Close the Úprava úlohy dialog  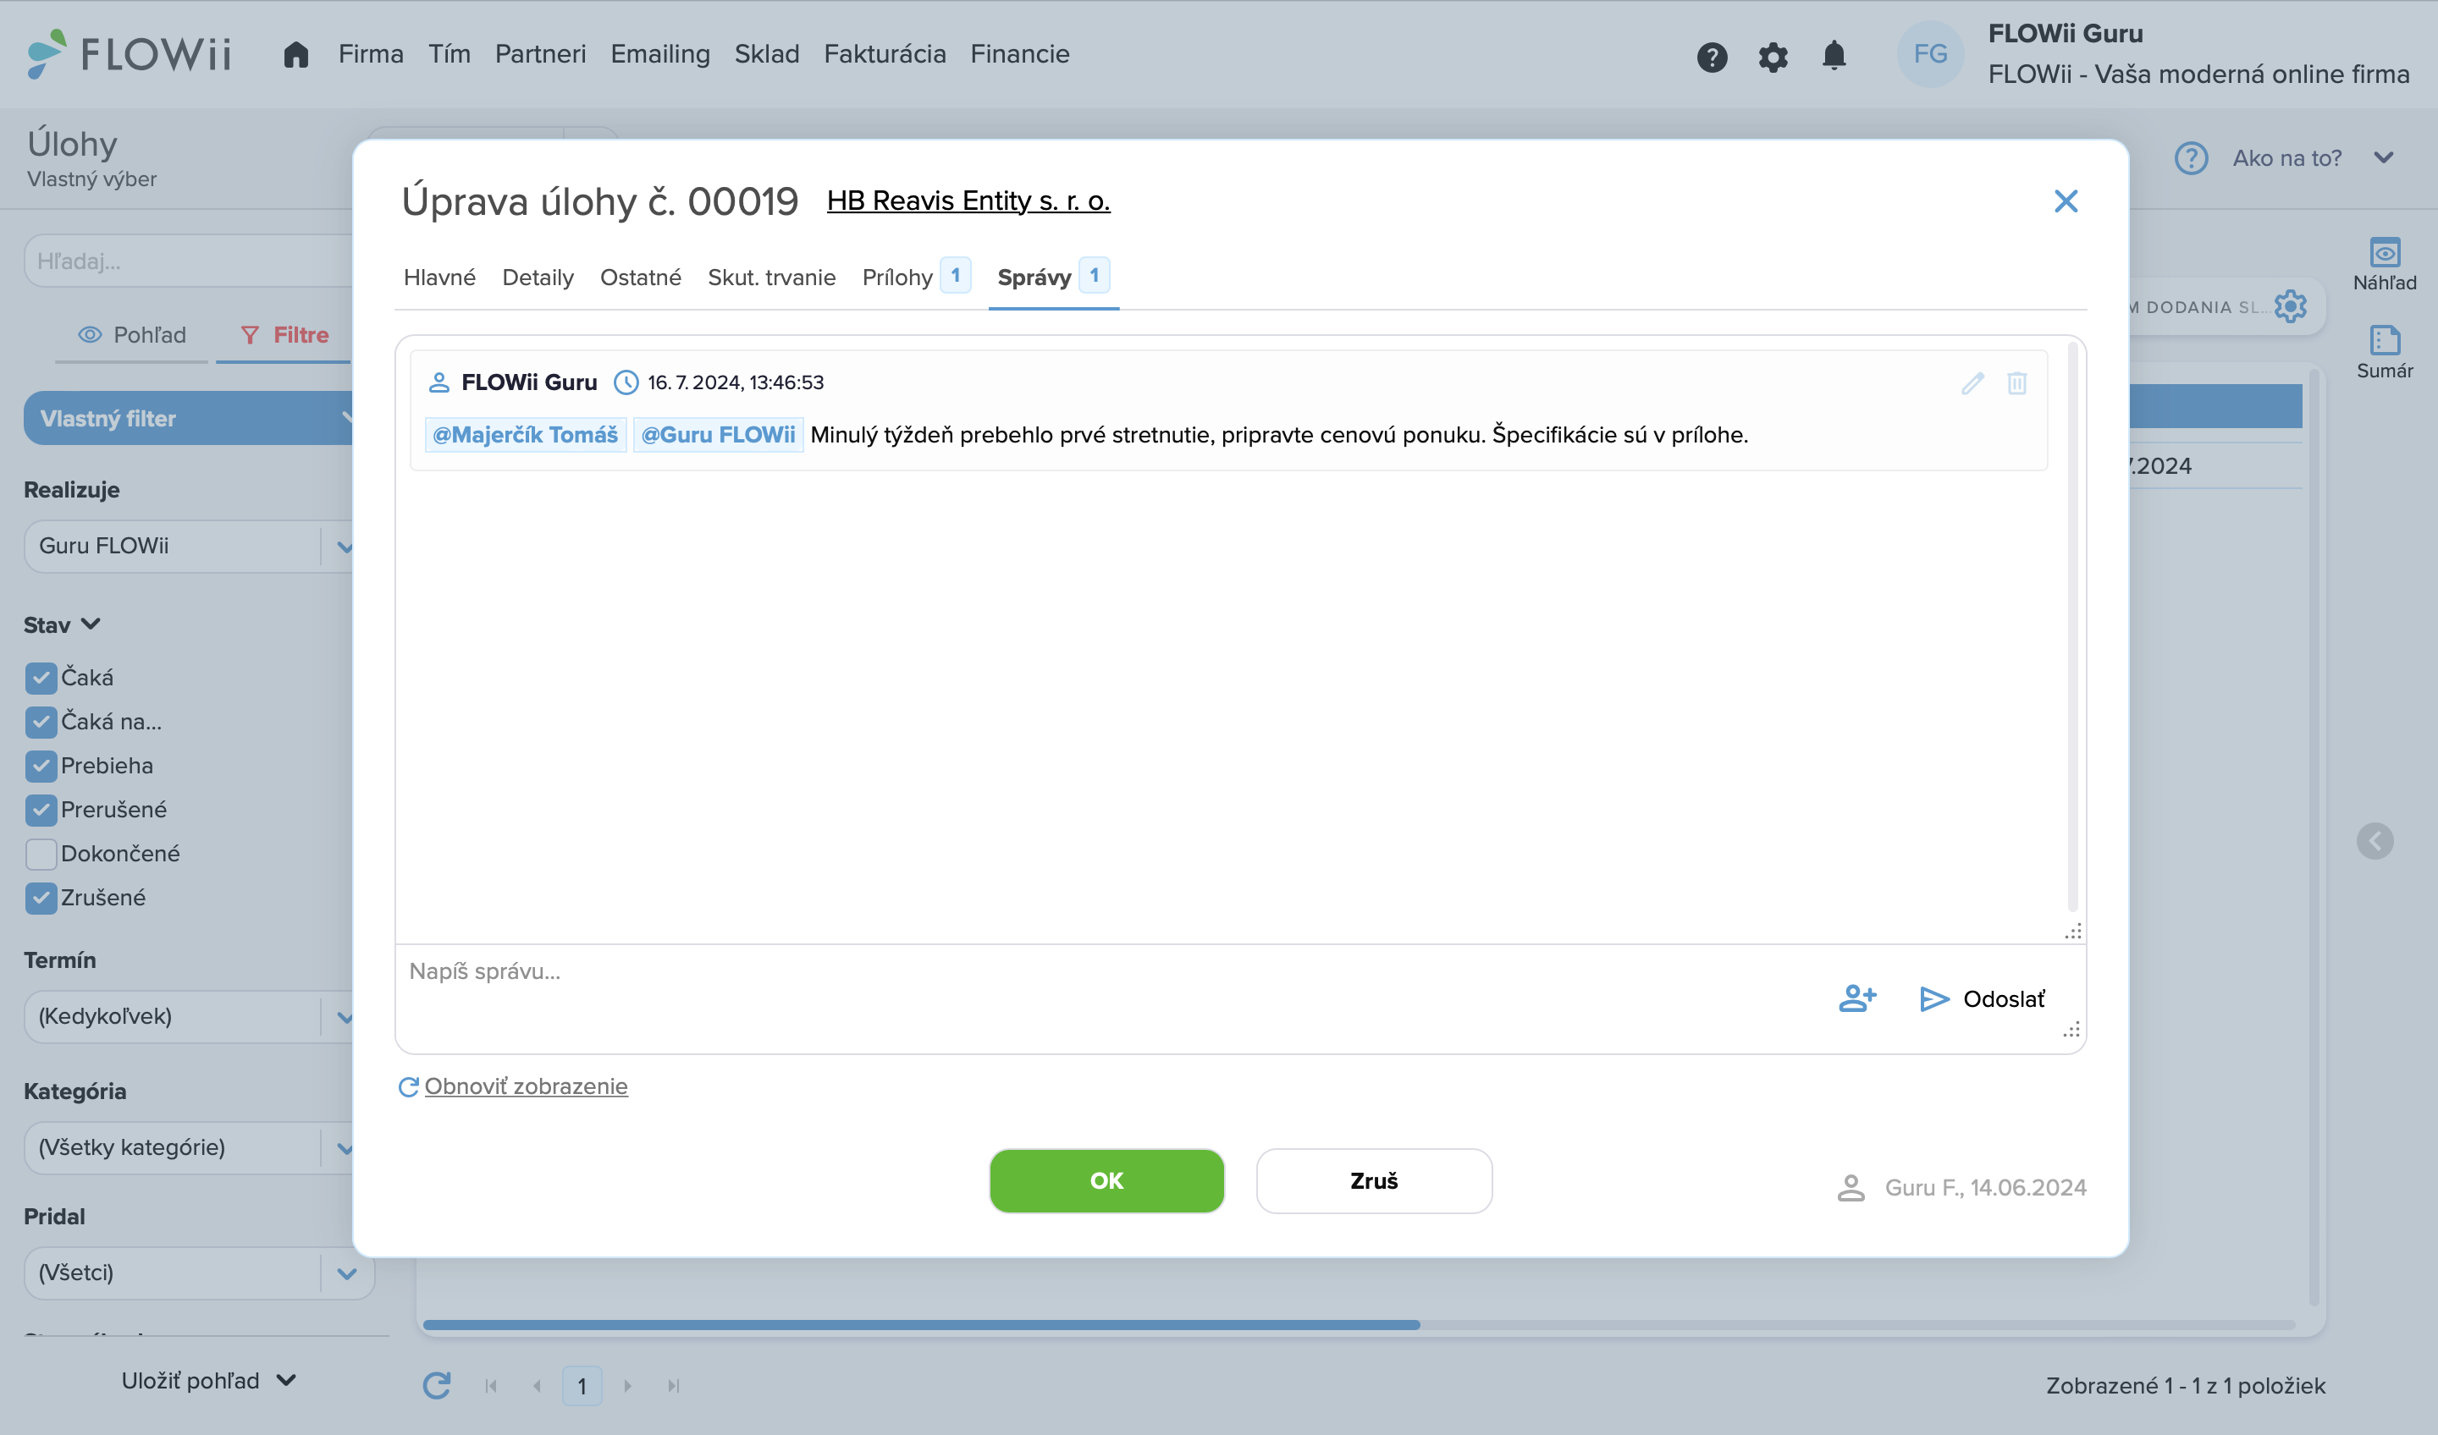click(2066, 201)
